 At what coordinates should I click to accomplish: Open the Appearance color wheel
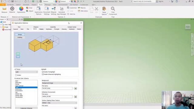click(x=21, y=9)
